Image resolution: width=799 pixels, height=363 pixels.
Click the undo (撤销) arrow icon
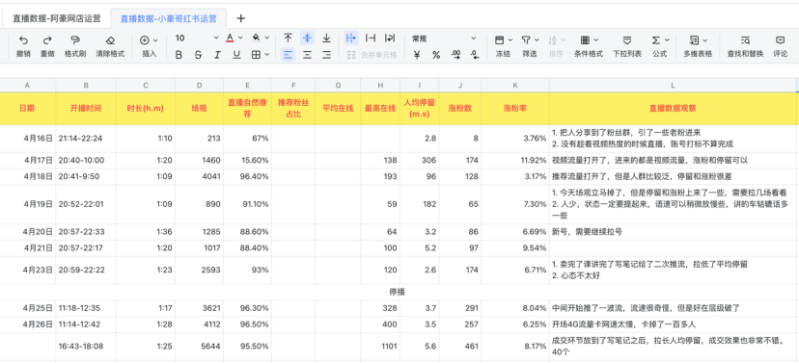(x=23, y=39)
